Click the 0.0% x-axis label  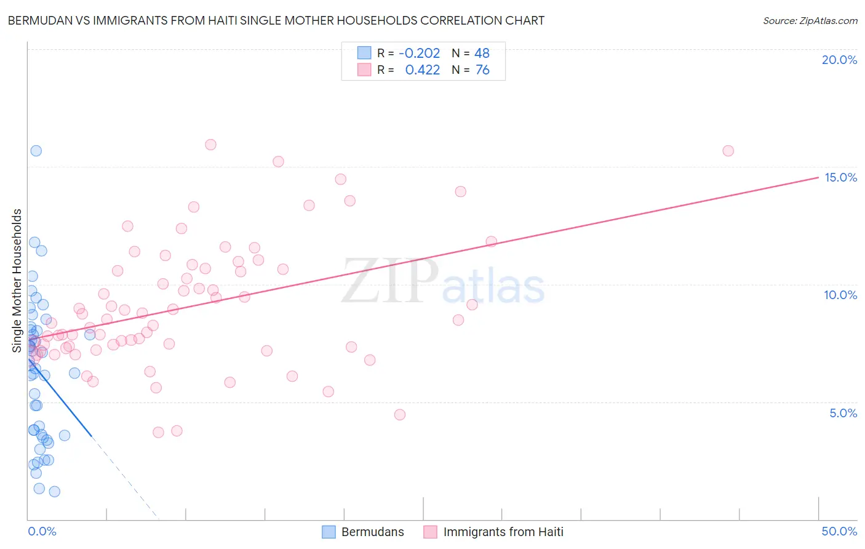point(42,531)
